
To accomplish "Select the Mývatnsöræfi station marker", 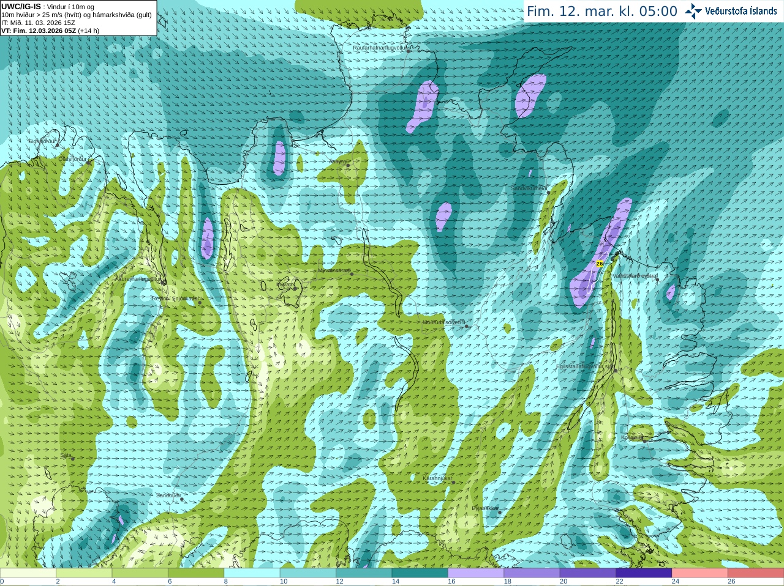I will point(352,273).
